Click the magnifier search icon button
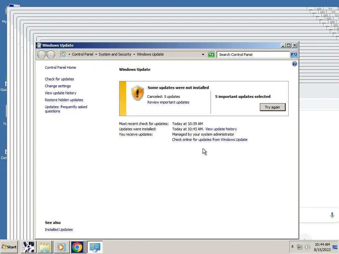This screenshot has width=339, height=254. (x=294, y=55)
